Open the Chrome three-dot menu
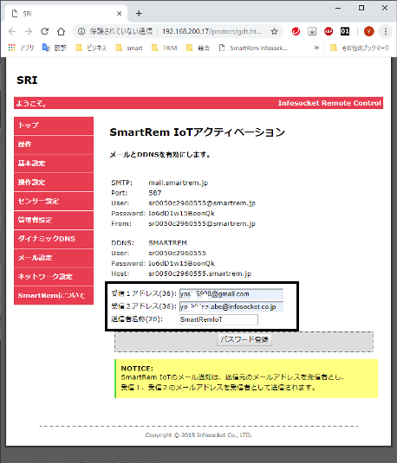Image resolution: width=397 pixels, height=463 pixels. pos(386,31)
